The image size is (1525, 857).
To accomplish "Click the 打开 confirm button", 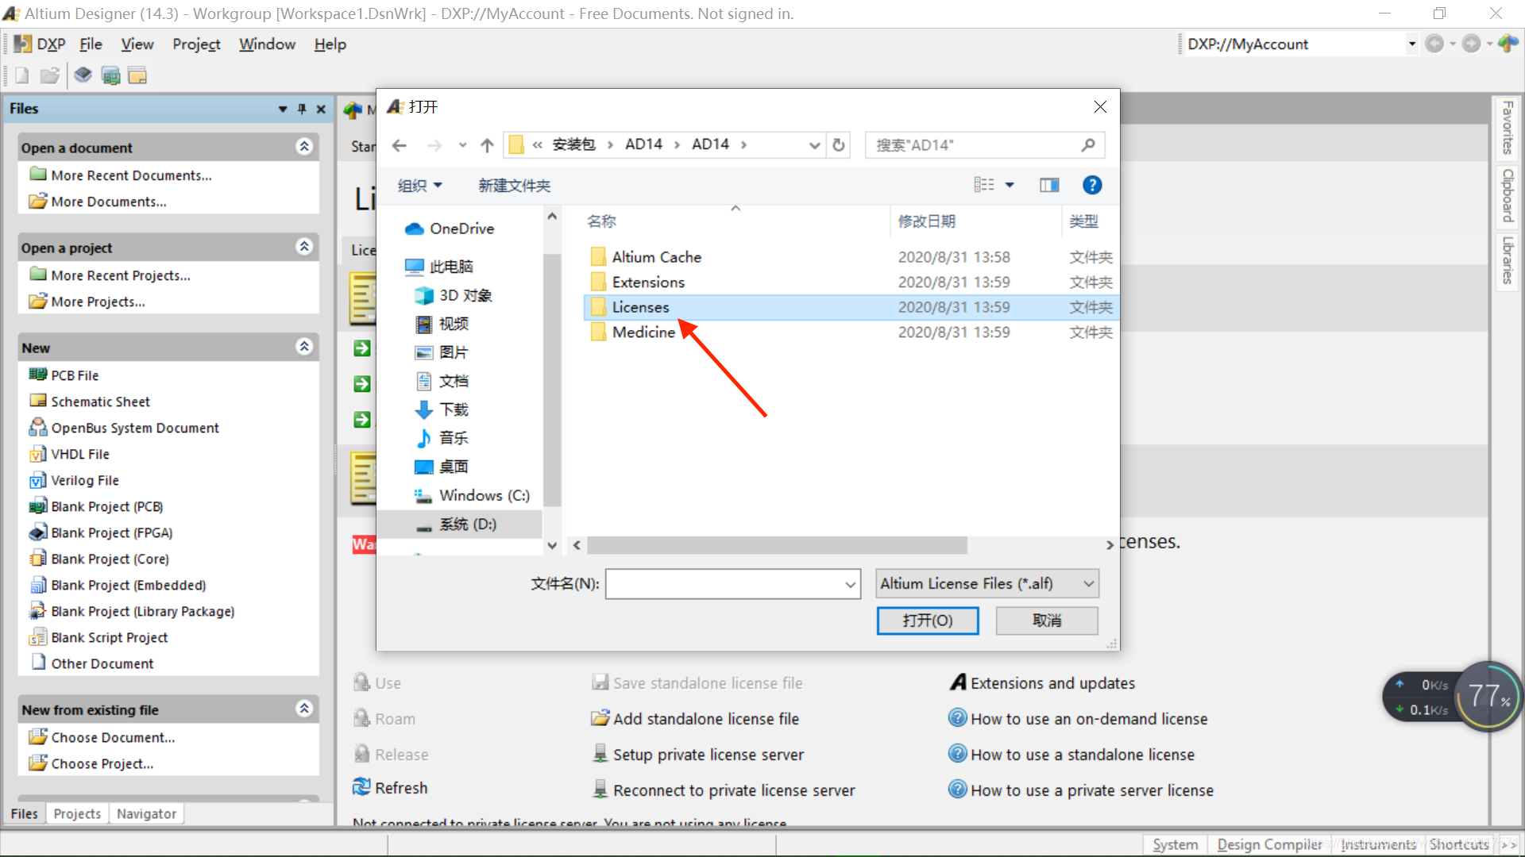I will click(926, 620).
